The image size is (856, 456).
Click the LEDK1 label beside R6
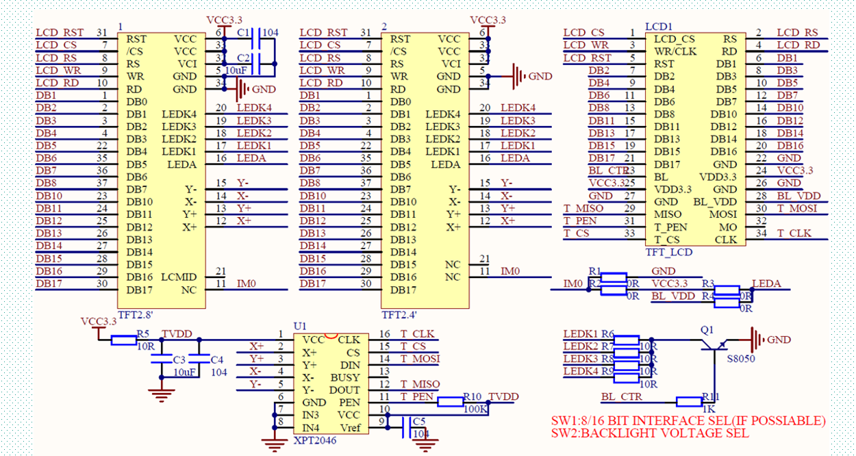point(580,334)
